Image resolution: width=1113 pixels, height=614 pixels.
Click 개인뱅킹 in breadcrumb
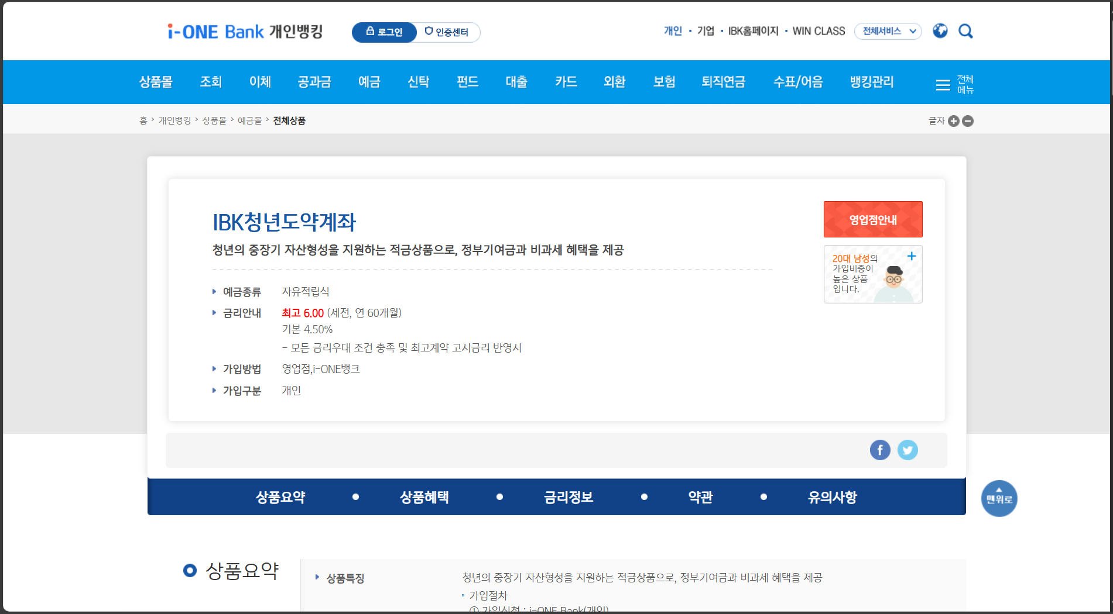pos(174,120)
